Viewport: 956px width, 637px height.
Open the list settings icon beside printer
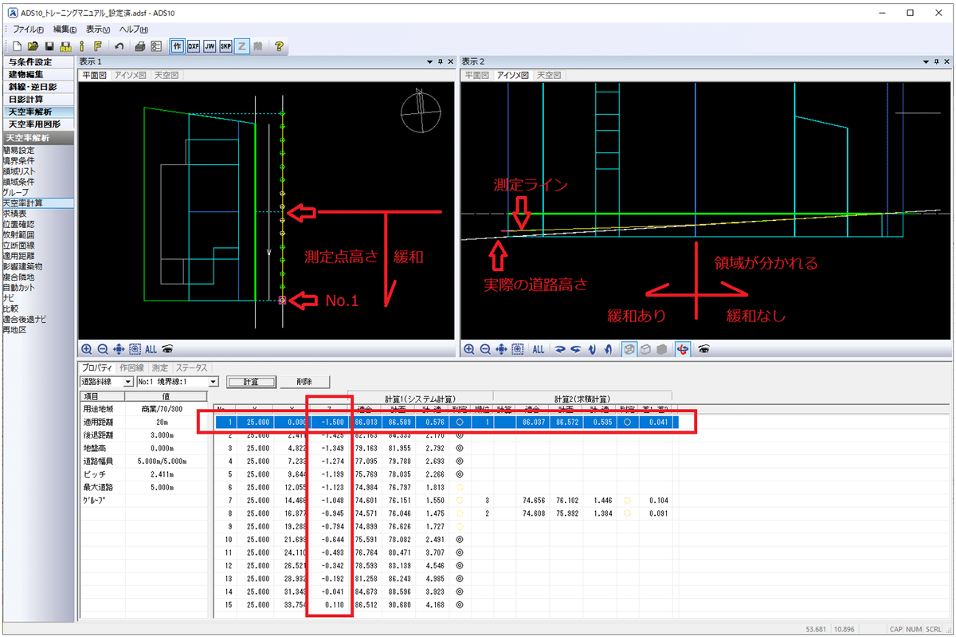156,46
